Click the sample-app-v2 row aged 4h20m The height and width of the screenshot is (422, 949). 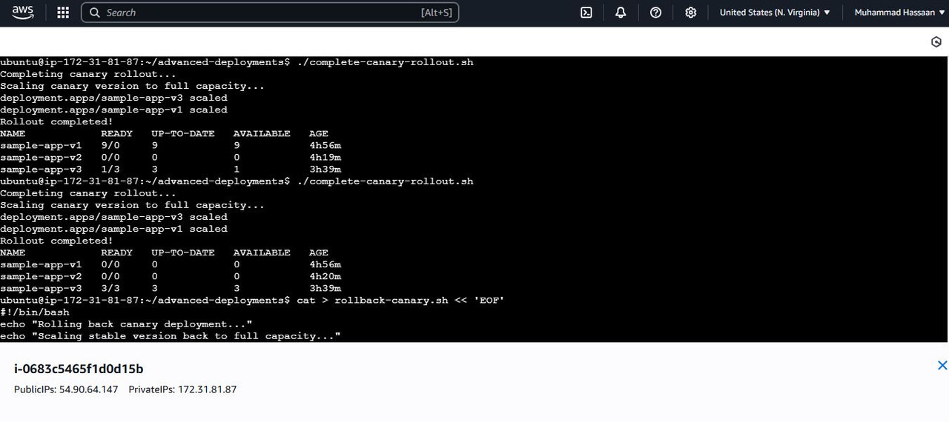[x=171, y=276]
